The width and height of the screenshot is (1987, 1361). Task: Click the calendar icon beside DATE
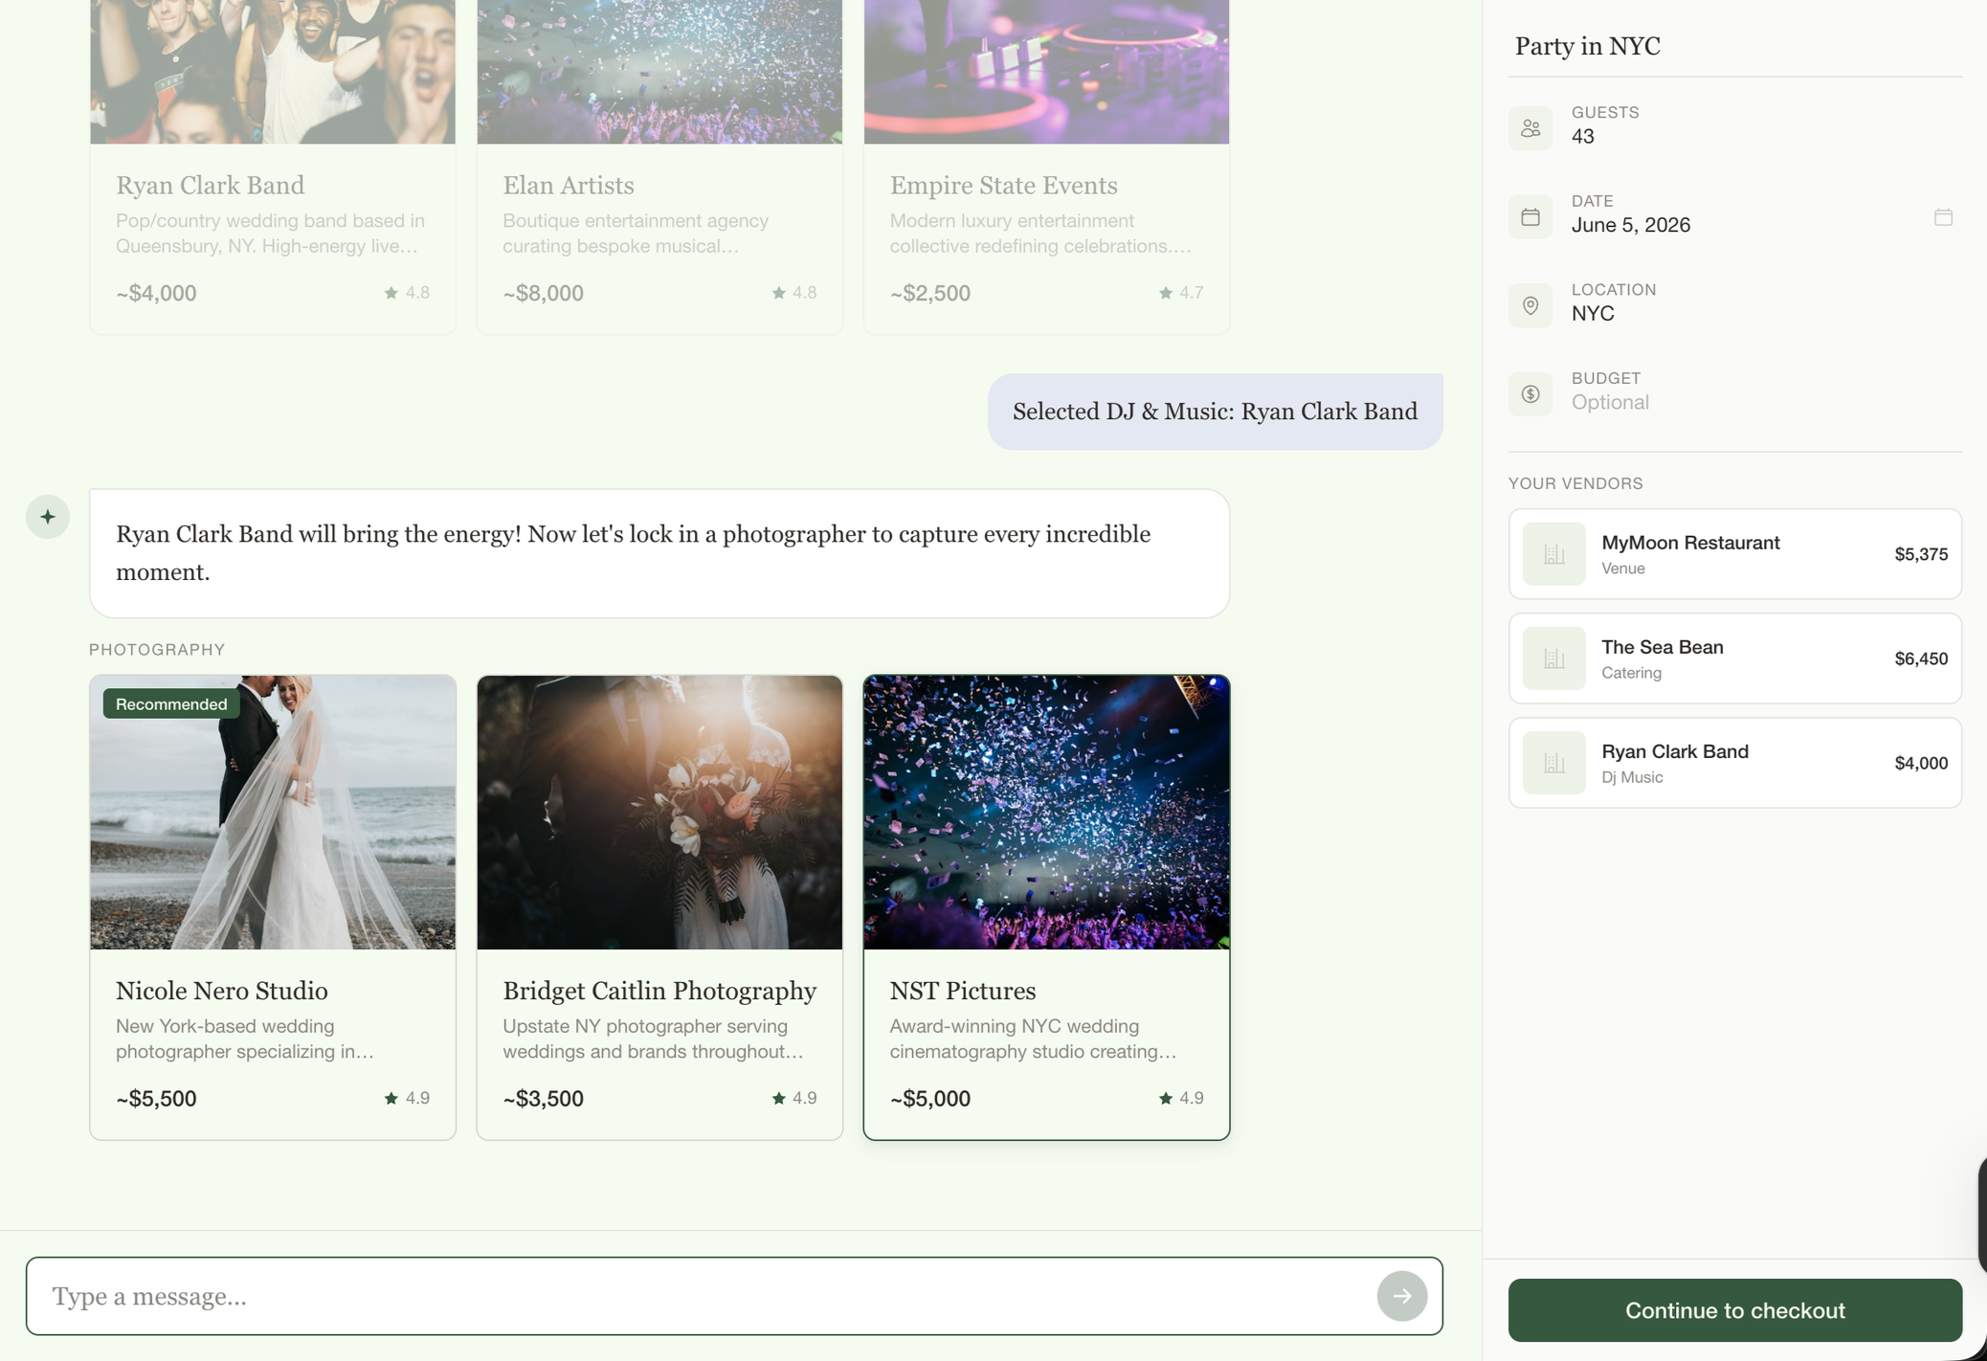1529,216
